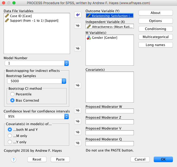Open help with the question mark button
177x167 pixels.
pos(14,160)
